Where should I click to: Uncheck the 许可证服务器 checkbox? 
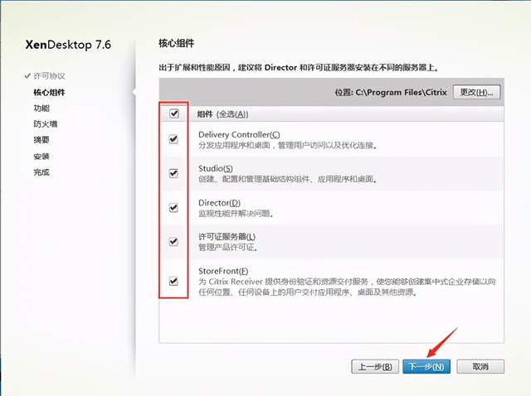point(173,241)
